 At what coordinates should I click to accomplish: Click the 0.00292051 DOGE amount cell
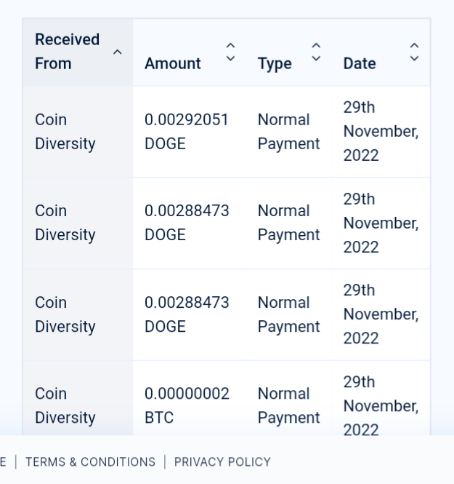click(187, 132)
